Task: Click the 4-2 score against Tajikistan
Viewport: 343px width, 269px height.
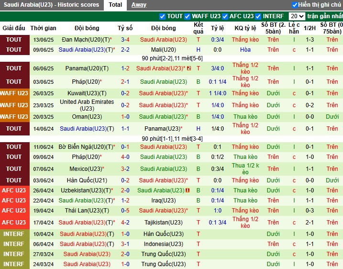Action: point(125,223)
